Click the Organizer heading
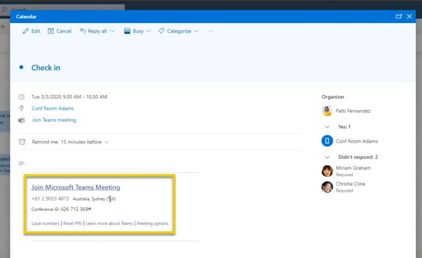Screen dimensions: 422x258 click(x=333, y=97)
